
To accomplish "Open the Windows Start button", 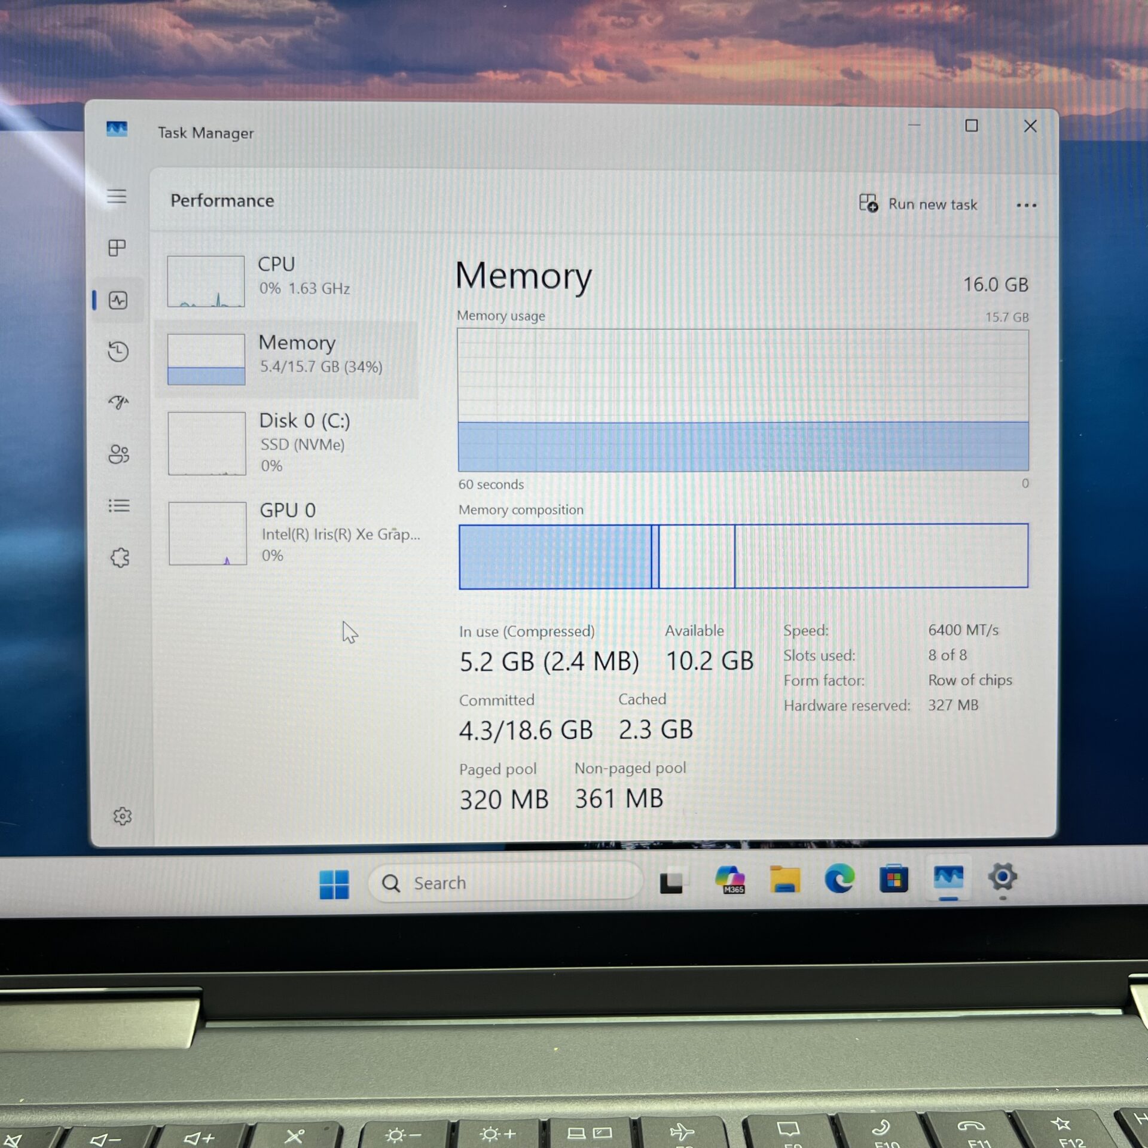I will tap(334, 884).
